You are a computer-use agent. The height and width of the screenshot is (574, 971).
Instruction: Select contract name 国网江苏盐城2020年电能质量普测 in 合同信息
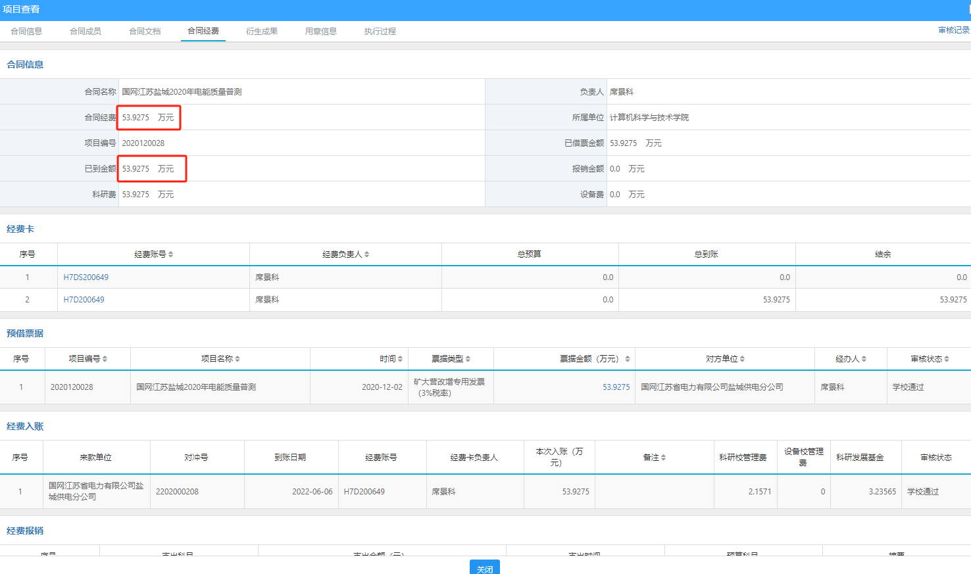point(182,92)
